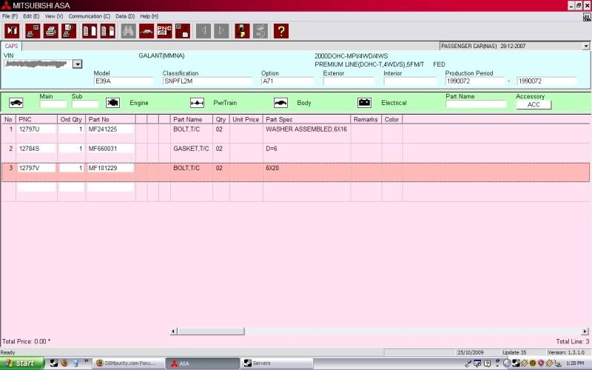Click the grayed binoculars search icon
This screenshot has width=592, height=370.
click(128, 31)
